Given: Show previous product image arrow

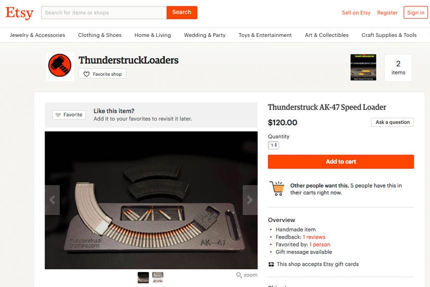Looking at the screenshot, I should click(52, 200).
